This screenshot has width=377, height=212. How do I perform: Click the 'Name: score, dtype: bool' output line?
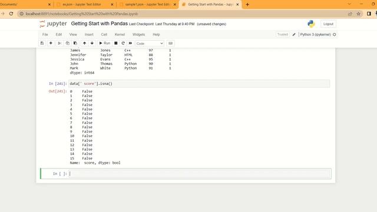(x=95, y=163)
